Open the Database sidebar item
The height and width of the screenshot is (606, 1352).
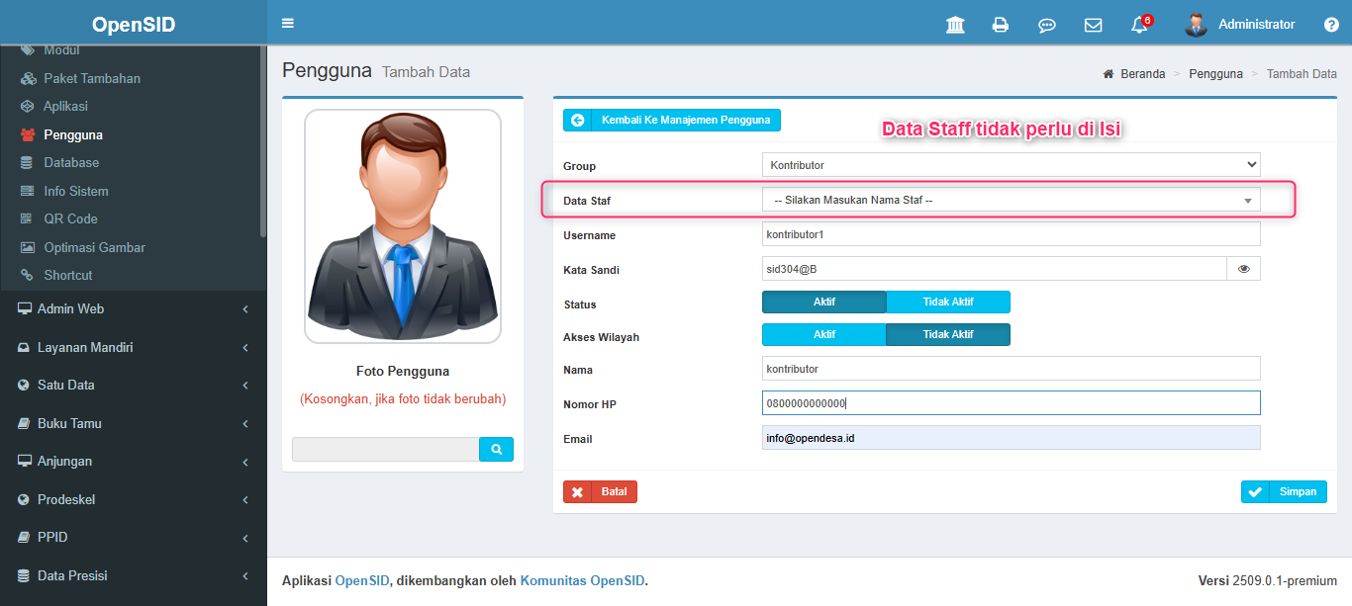pyautogui.click(x=71, y=162)
